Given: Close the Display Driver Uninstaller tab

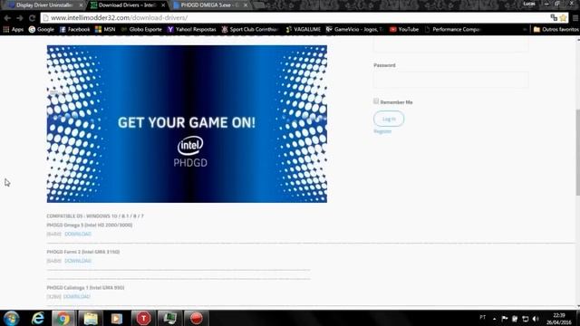Looking at the screenshot, I should point(81,5).
